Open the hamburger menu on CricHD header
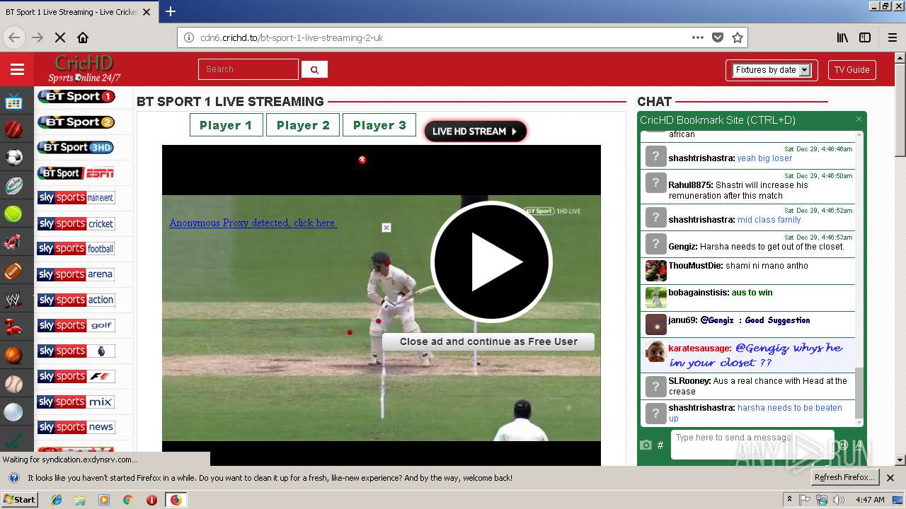This screenshot has width=906, height=509. (17, 69)
